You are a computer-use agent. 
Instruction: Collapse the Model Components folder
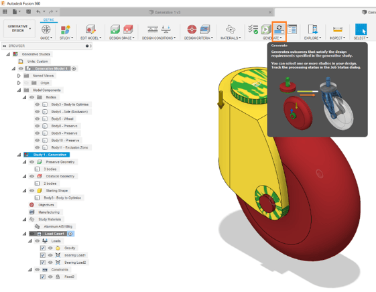(x=19, y=90)
